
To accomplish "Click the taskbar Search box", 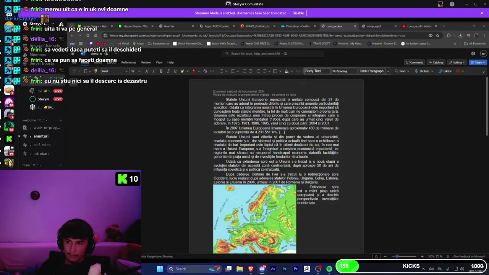I will click(x=195, y=269).
